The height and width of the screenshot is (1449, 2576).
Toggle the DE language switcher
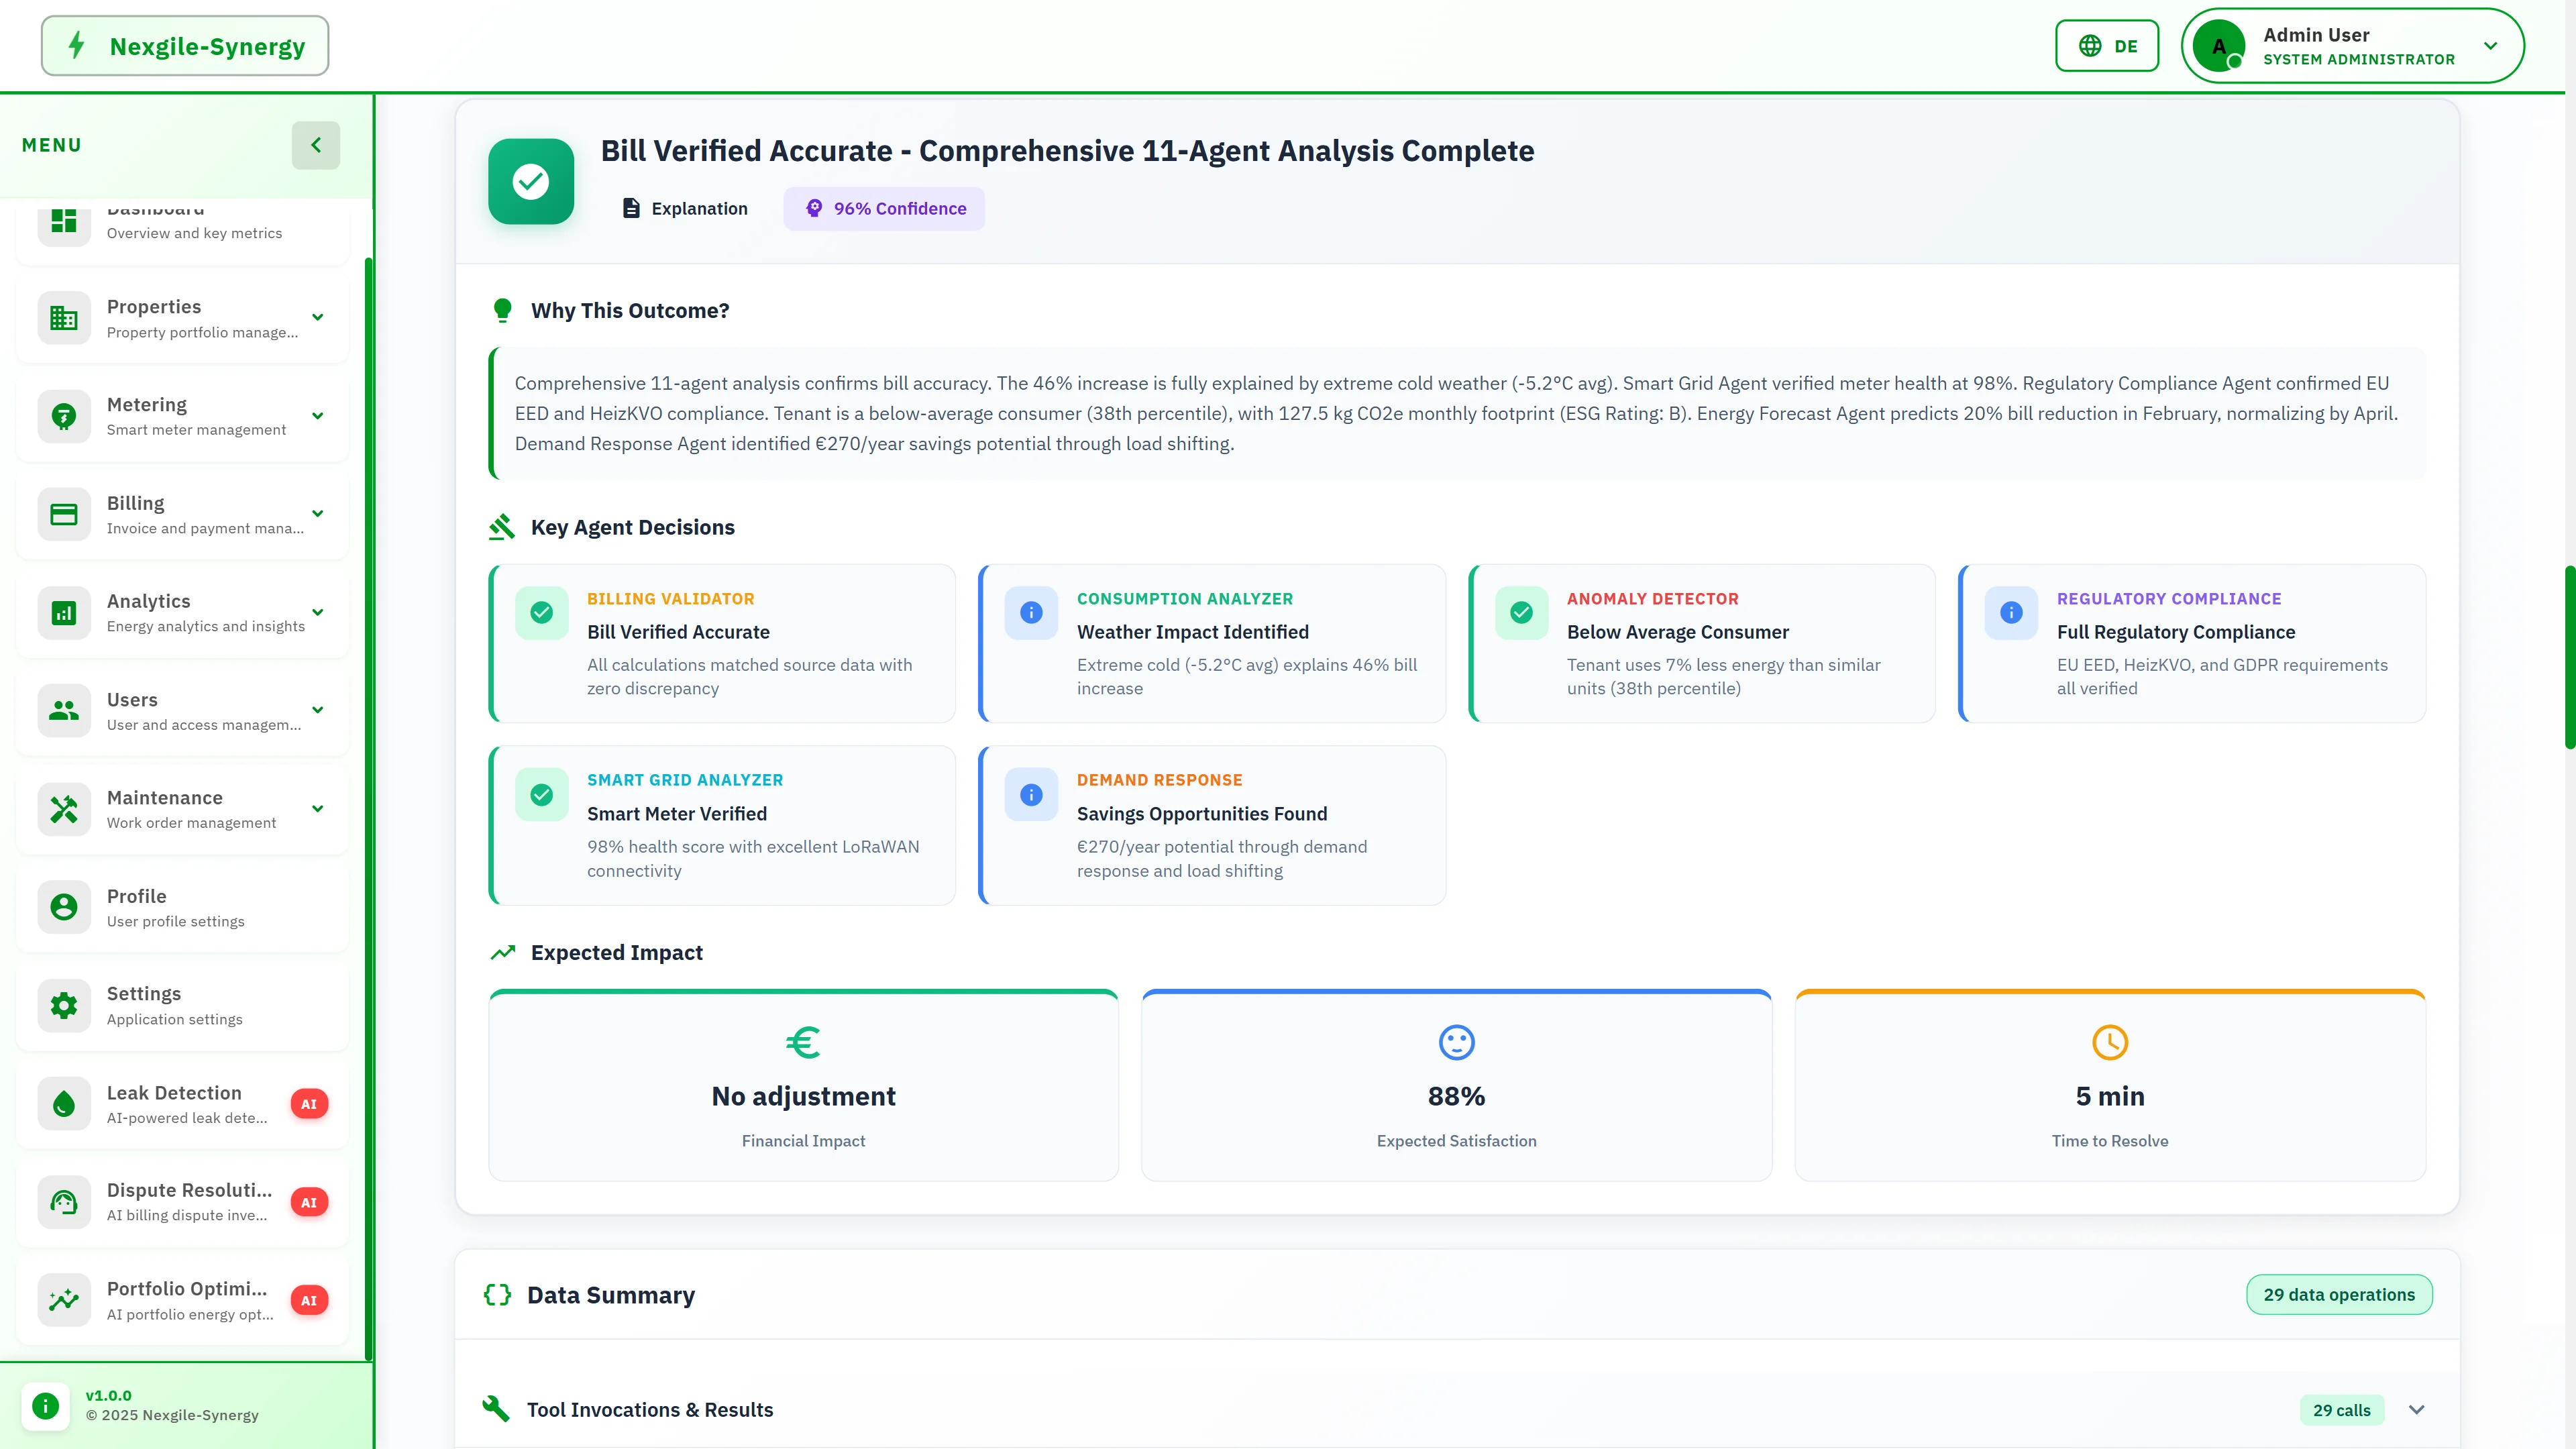(2106, 45)
